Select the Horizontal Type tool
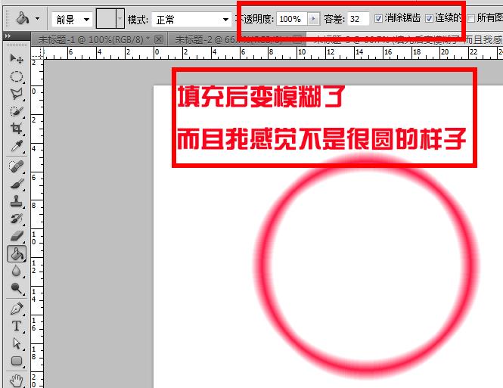 pos(16,326)
